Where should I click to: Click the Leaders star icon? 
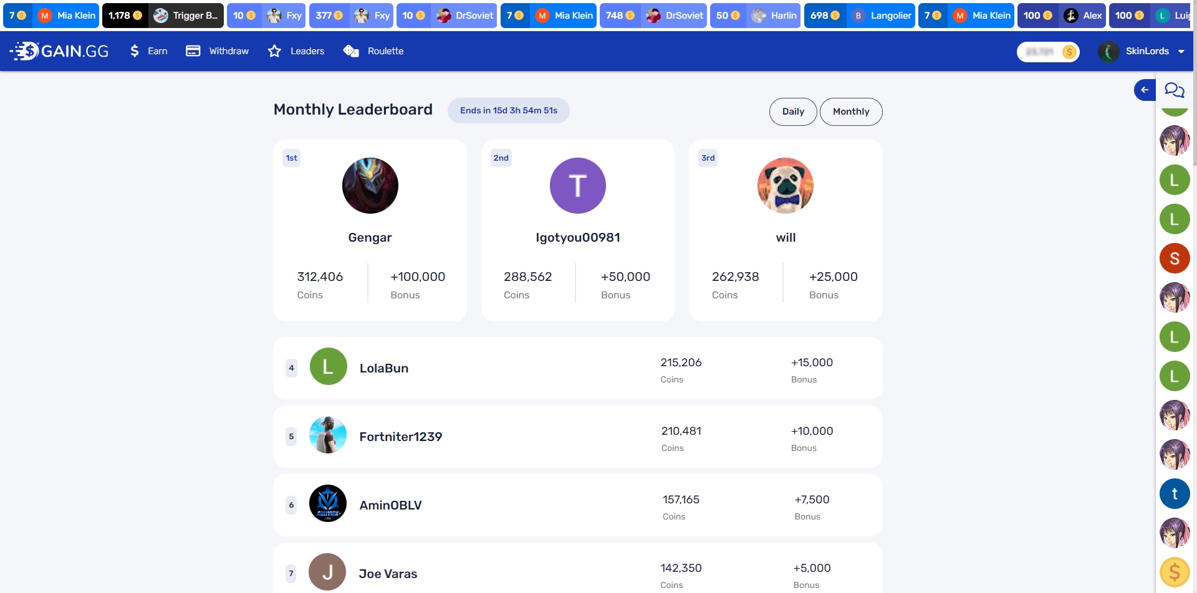(x=274, y=51)
